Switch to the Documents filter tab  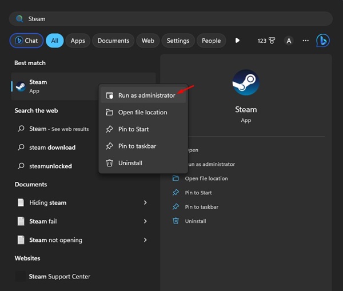[x=113, y=41]
